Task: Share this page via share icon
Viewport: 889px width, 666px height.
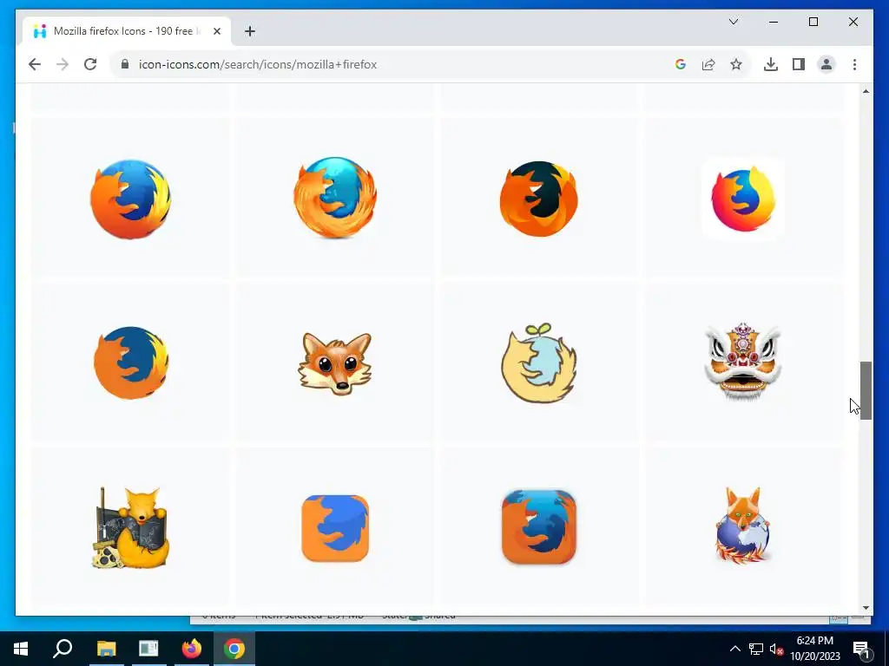Action: [x=708, y=64]
